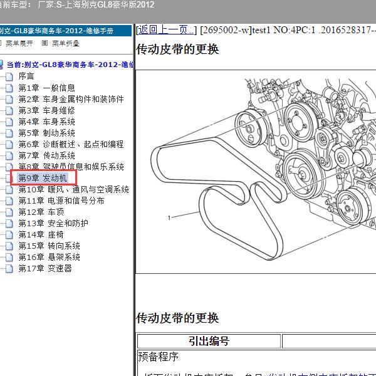Click 当前:别克-GL8豪华商务车-2012 root node
The height and width of the screenshot is (376, 376).
point(70,65)
